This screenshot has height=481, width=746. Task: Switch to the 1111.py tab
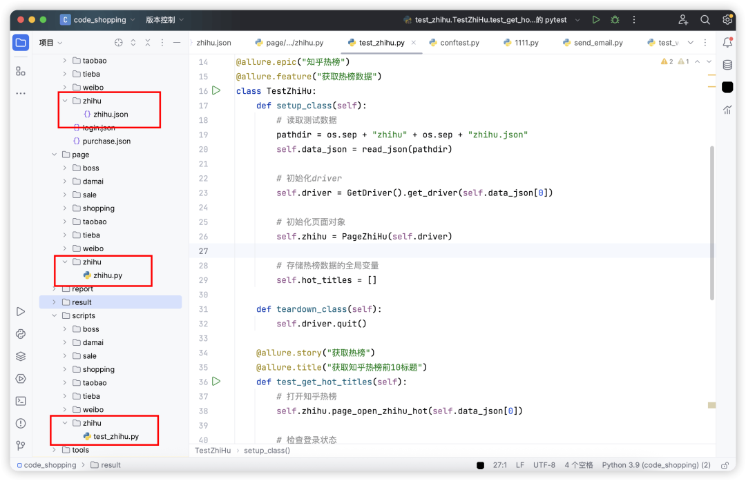(521, 43)
